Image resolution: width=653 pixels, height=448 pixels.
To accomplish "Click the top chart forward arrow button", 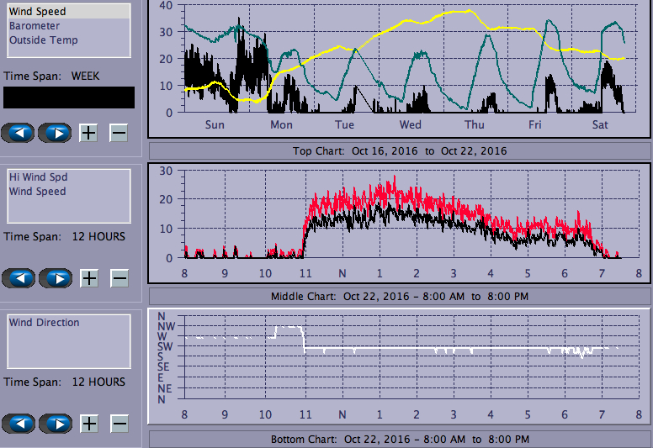I will (x=56, y=133).
